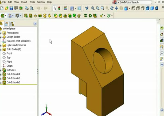This screenshot has height=116, width=164.
Task: Pan the view with cross arrows
Action: (x=116, y=8)
